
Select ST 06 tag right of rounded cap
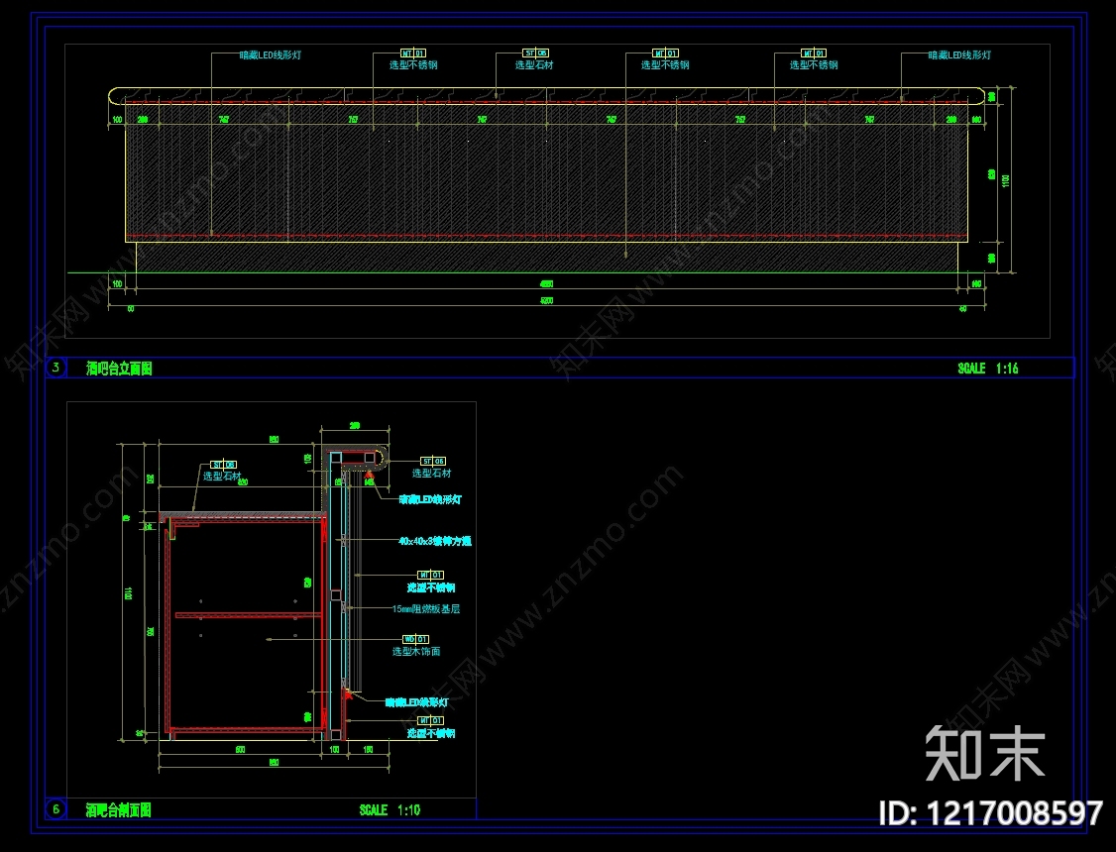pyautogui.click(x=433, y=462)
